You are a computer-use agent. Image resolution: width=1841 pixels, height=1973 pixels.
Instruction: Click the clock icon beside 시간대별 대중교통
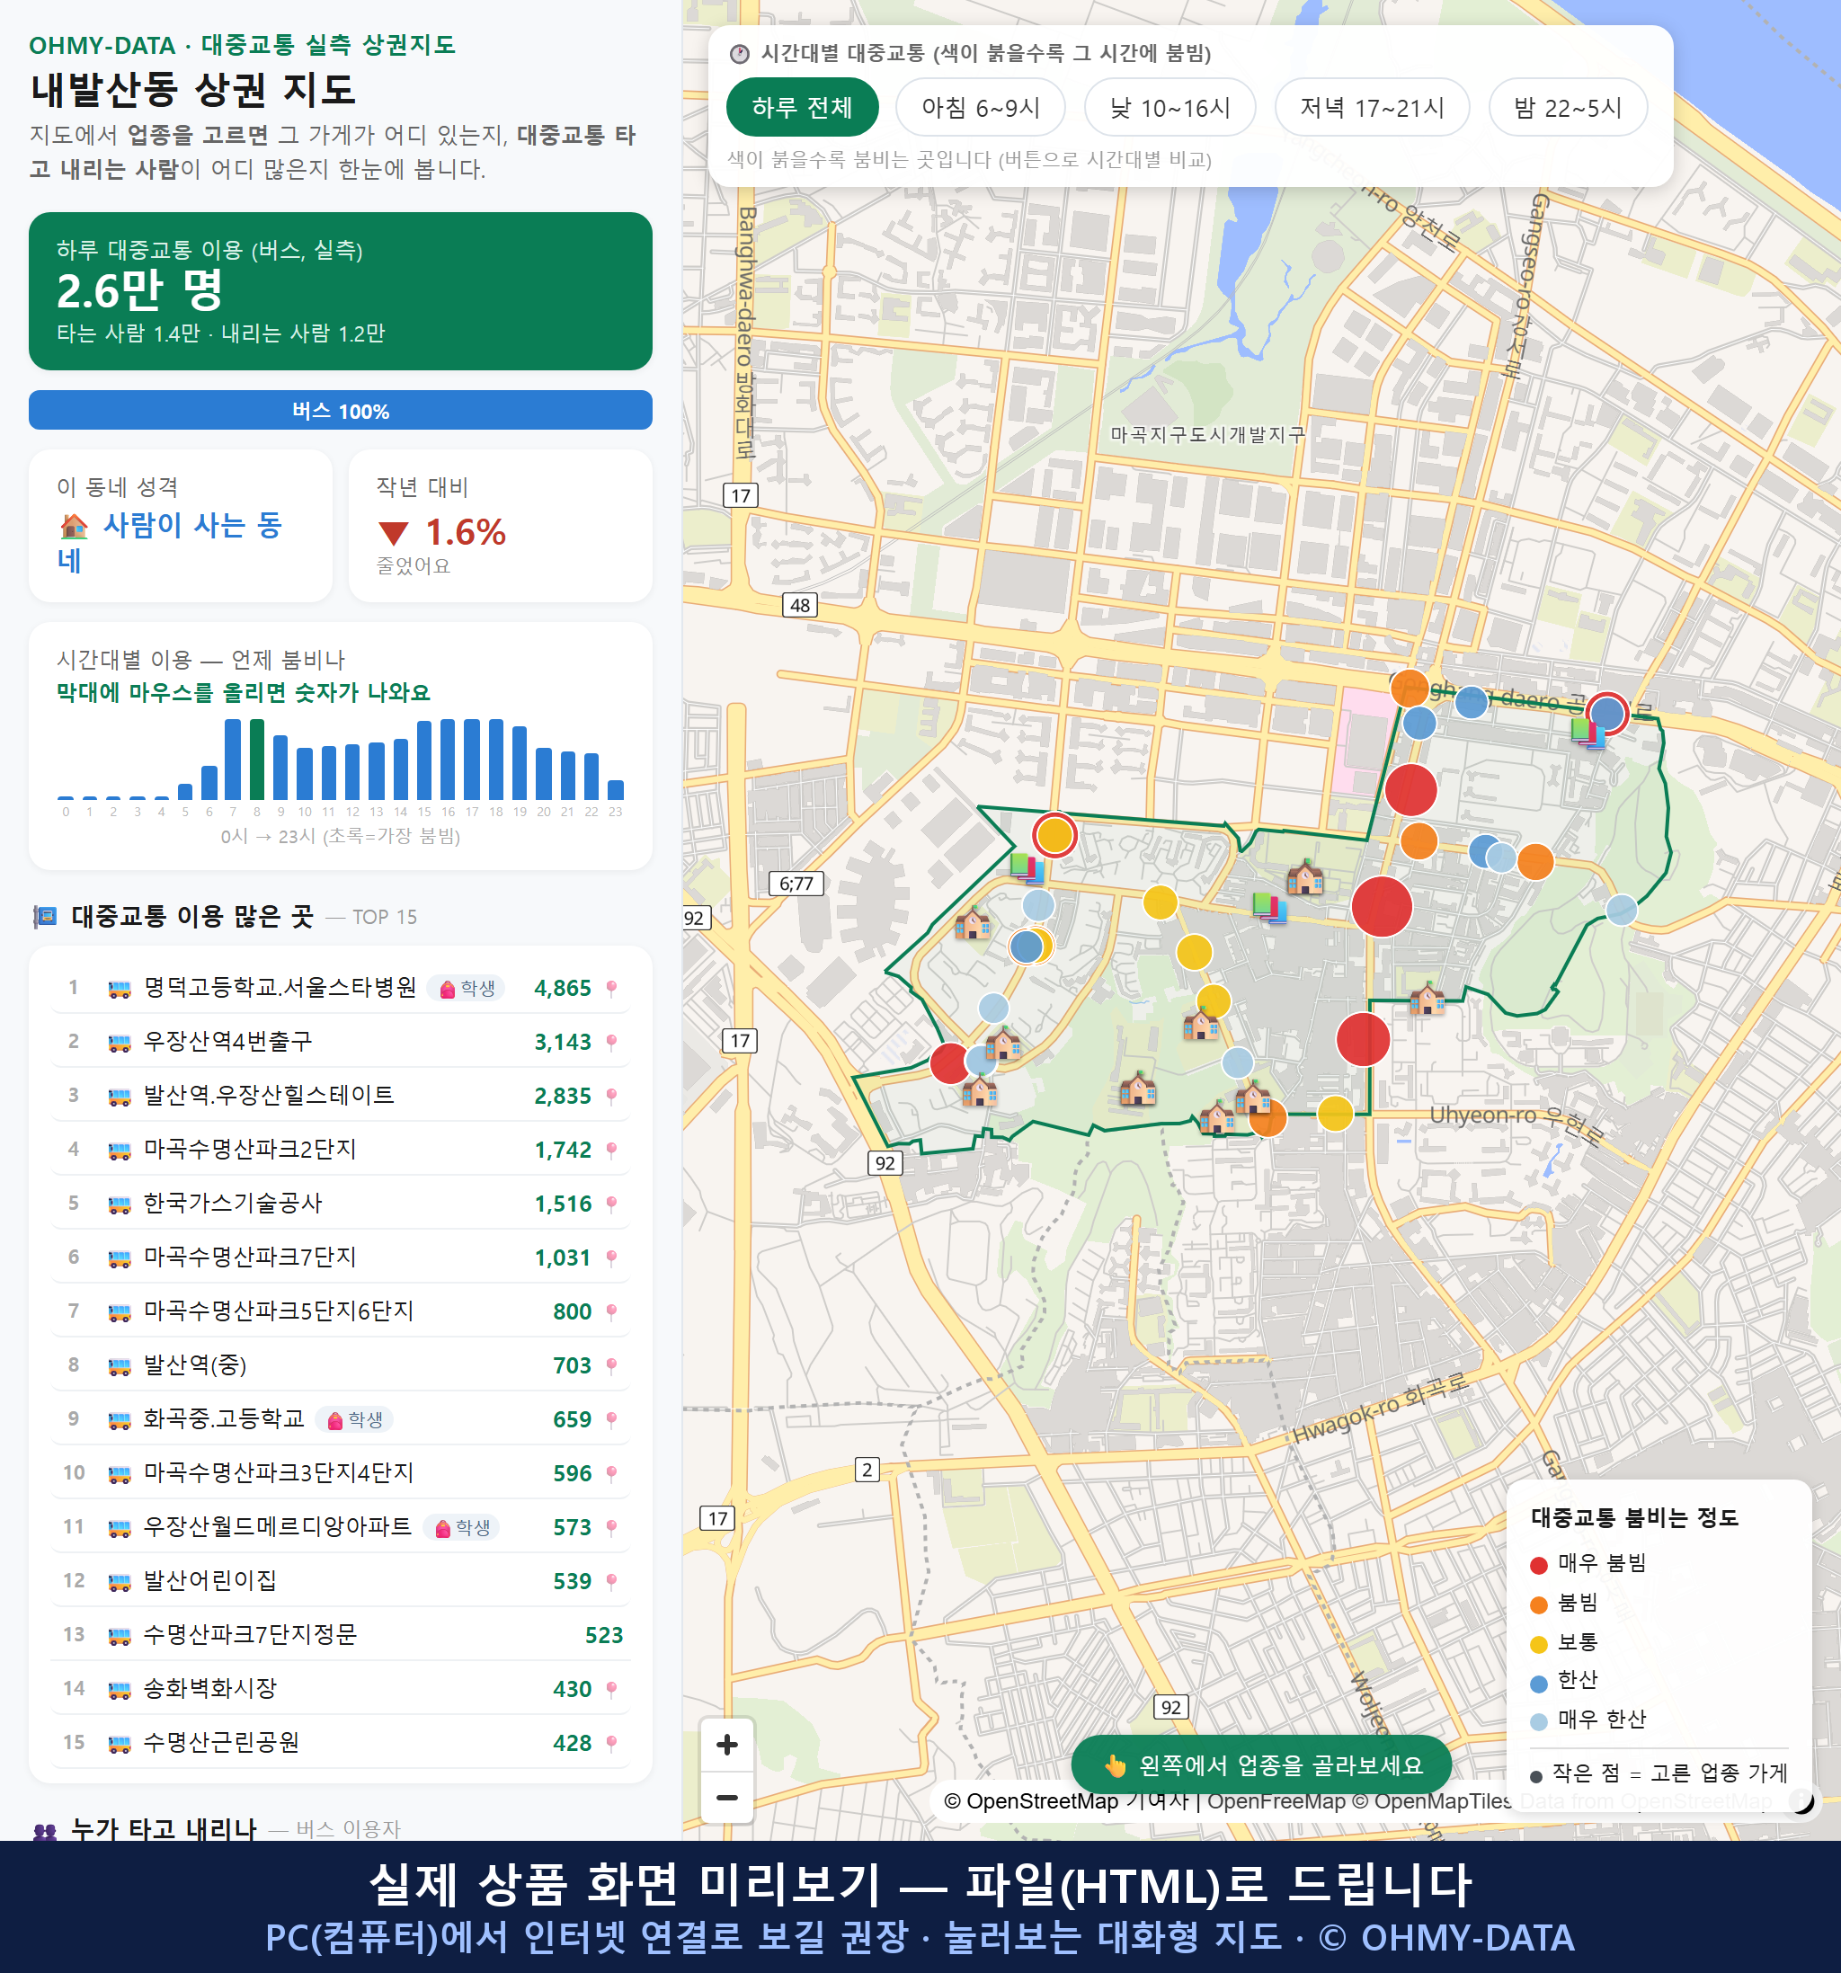[740, 54]
